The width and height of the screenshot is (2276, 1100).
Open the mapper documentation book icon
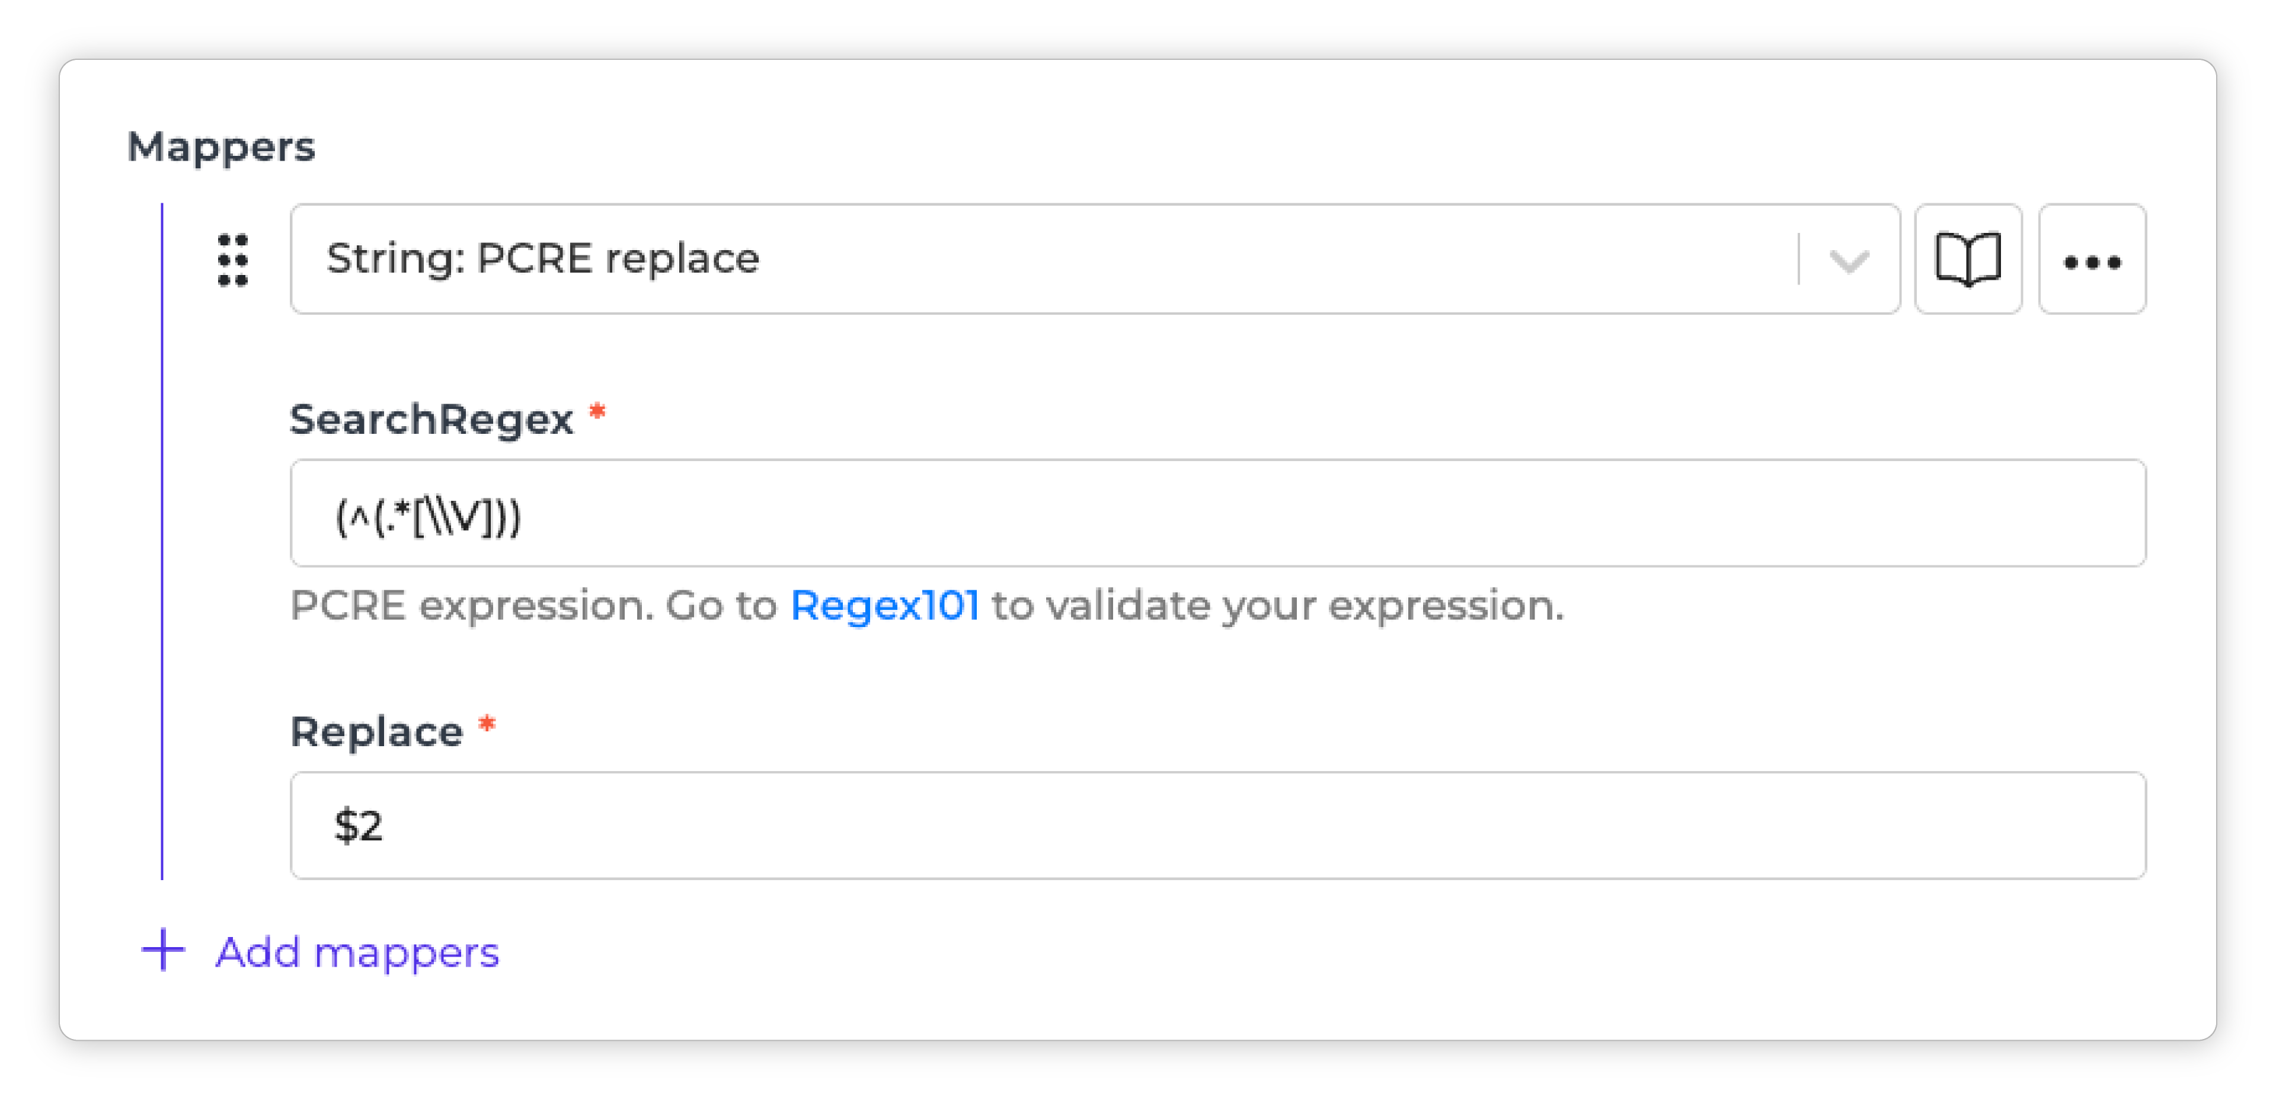tap(1968, 260)
